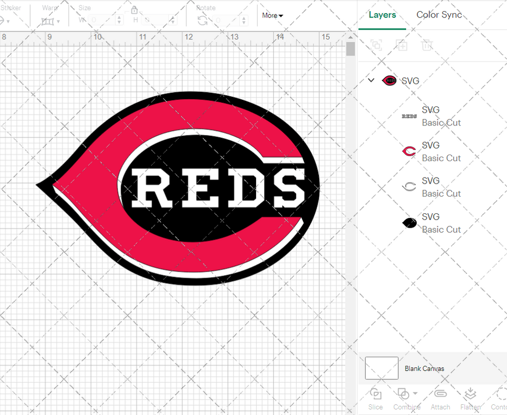Click the Attach icon
Image resolution: width=507 pixels, height=415 pixels.
click(x=440, y=393)
